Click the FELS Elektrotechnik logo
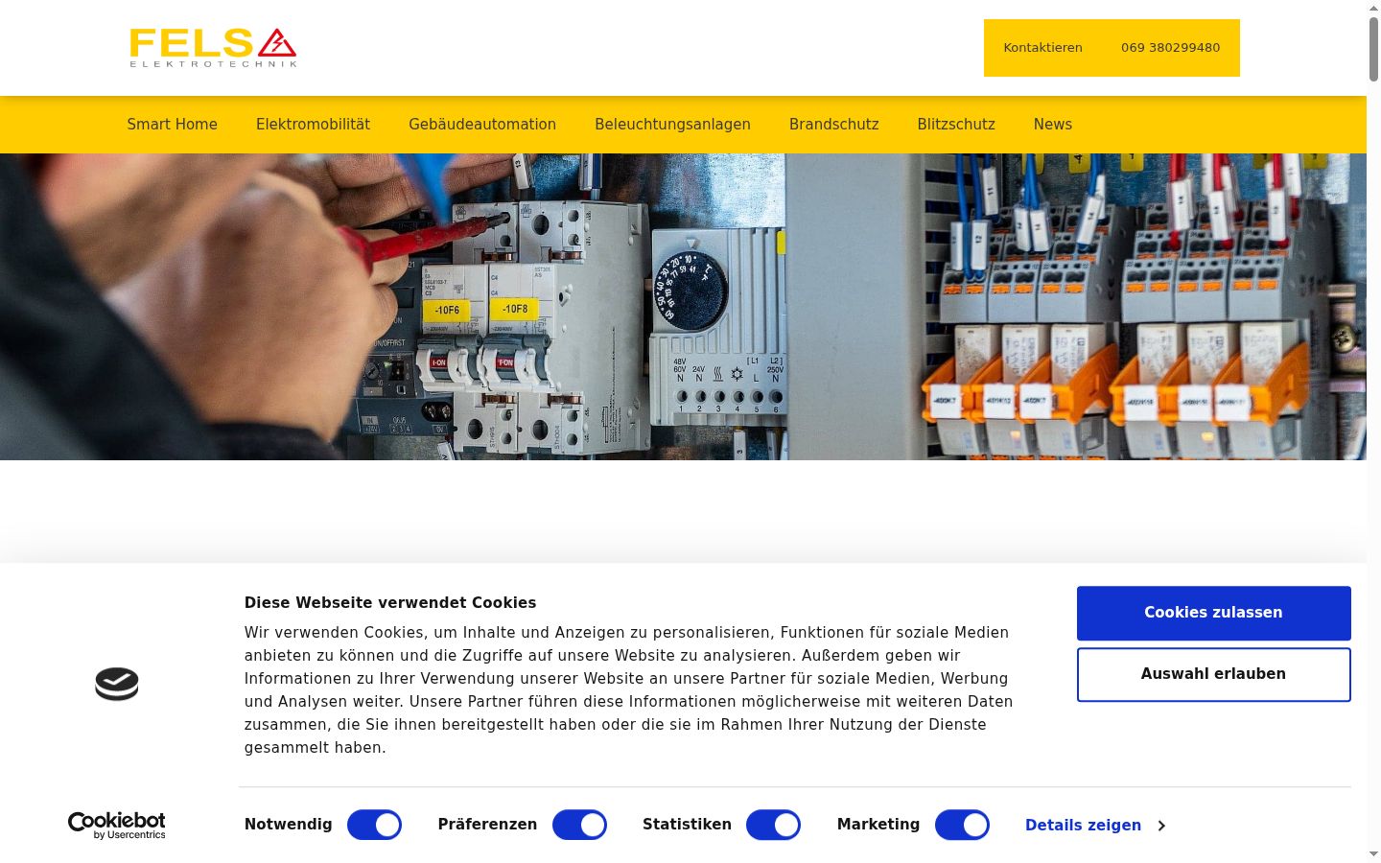The image size is (1381, 863). pyautogui.click(x=213, y=47)
